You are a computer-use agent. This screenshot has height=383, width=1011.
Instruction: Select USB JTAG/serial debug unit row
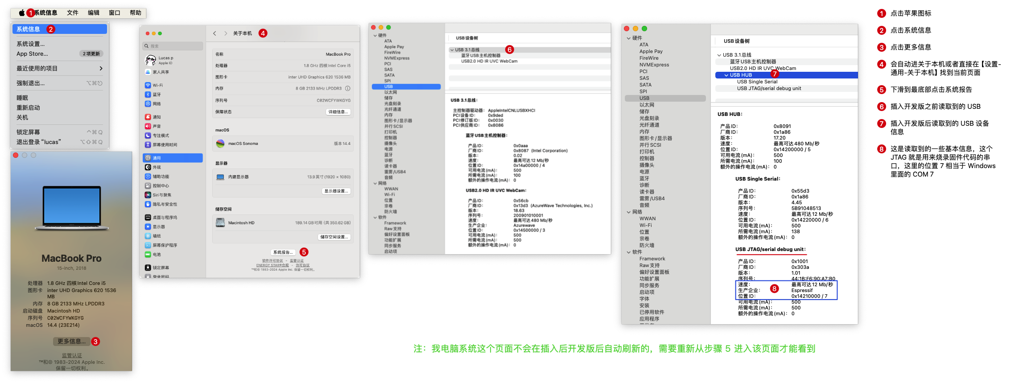click(769, 89)
